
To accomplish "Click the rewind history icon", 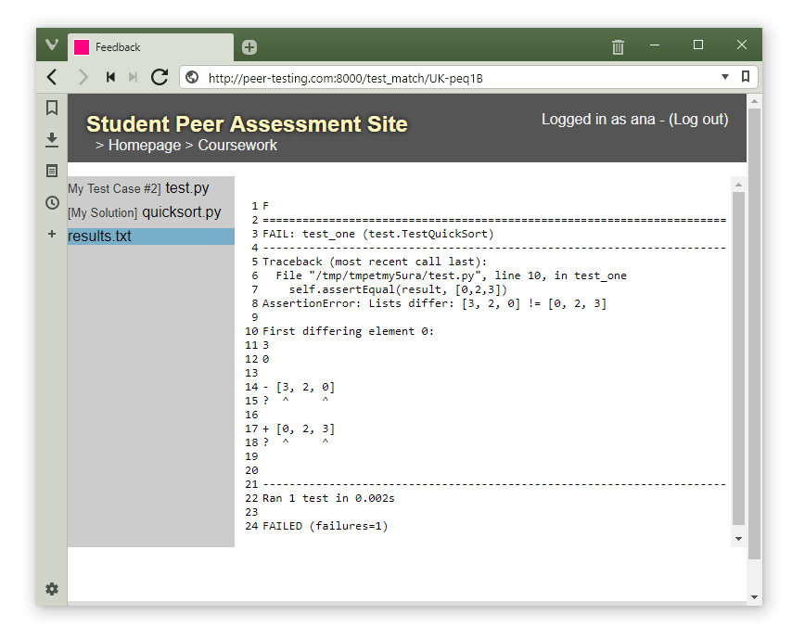I will click(x=110, y=77).
